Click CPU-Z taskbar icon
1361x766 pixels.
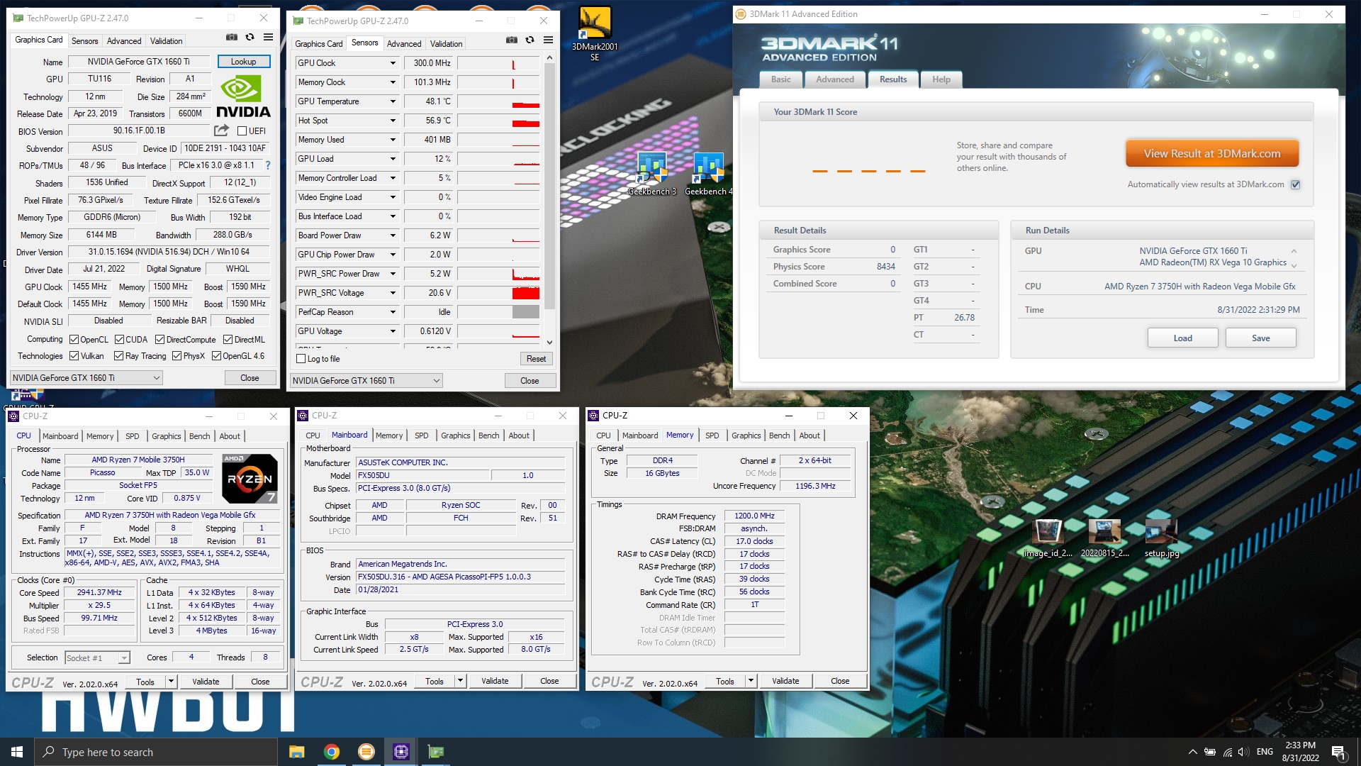(401, 752)
